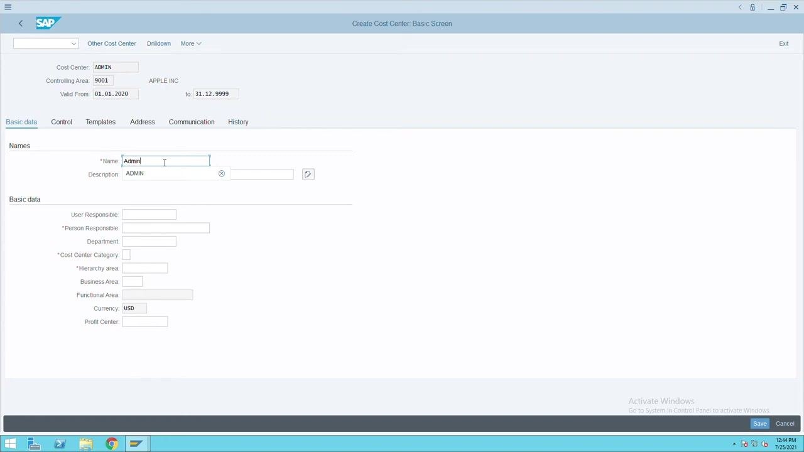This screenshot has height=452, width=804.
Task: Launch Server Manager from the taskbar
Action: pyautogui.click(x=35, y=444)
